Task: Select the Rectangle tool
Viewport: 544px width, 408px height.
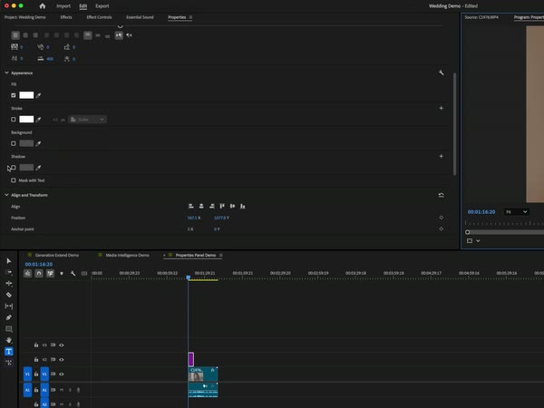Action: coord(9,329)
